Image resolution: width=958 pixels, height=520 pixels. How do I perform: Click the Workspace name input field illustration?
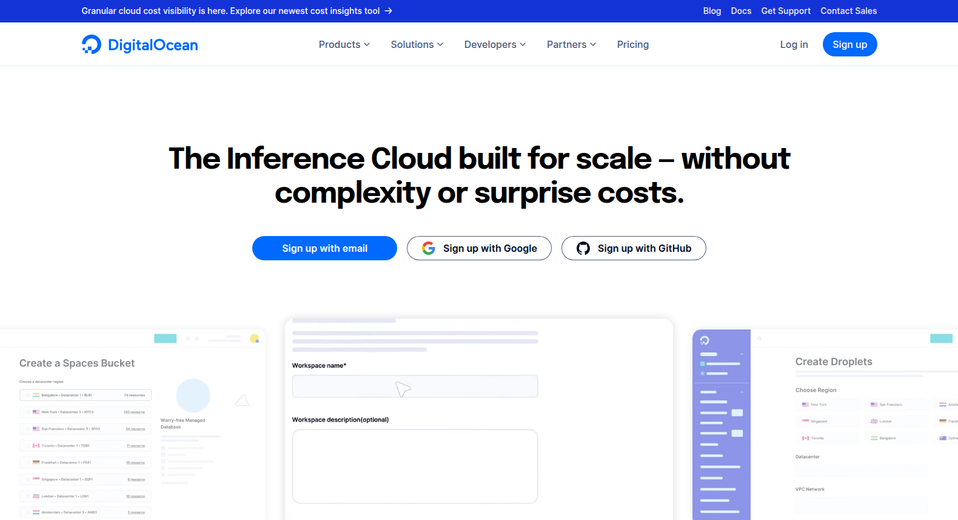click(415, 387)
